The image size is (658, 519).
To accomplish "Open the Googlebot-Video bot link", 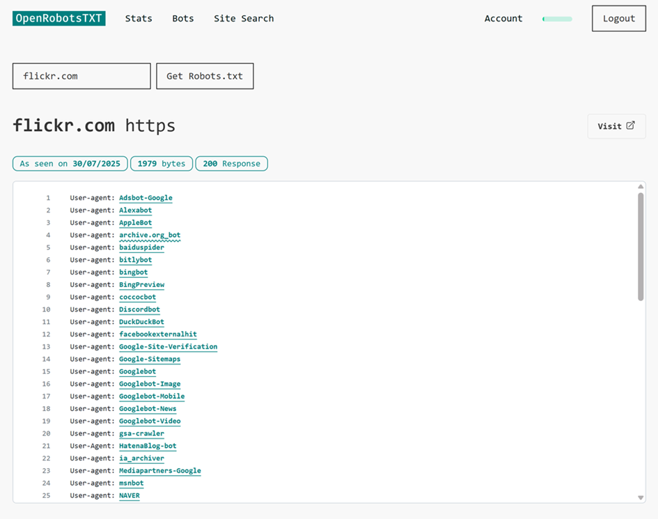I will pos(150,421).
